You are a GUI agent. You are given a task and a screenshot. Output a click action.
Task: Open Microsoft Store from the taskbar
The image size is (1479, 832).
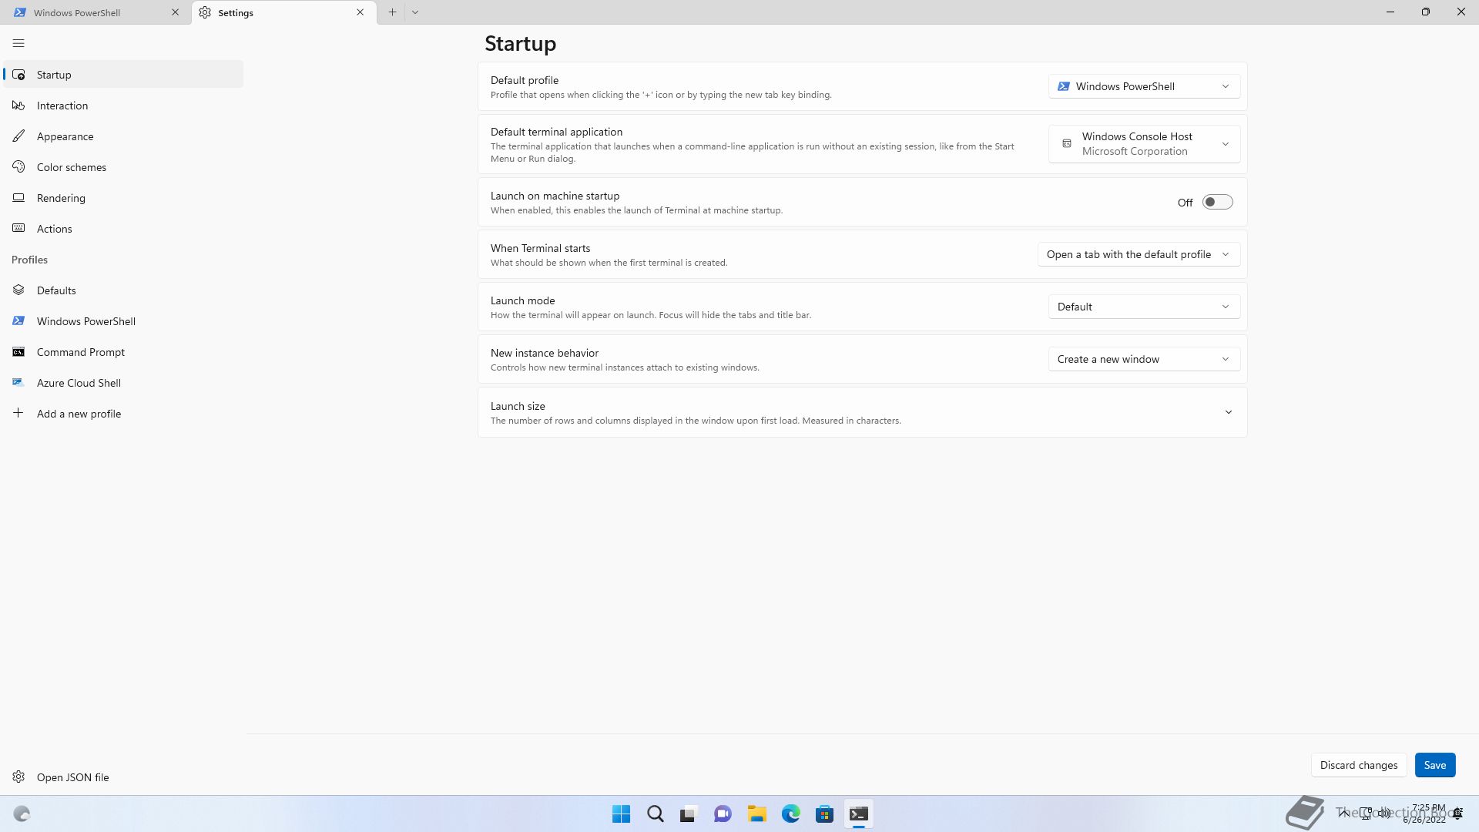[x=824, y=814]
